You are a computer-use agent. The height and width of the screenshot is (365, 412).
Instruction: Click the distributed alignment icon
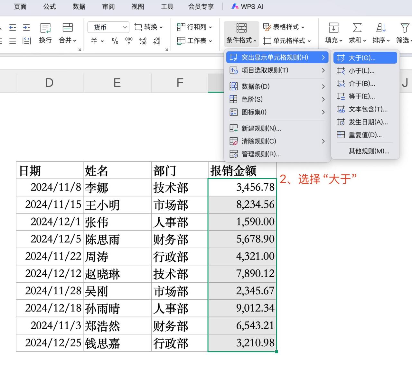pos(26,41)
